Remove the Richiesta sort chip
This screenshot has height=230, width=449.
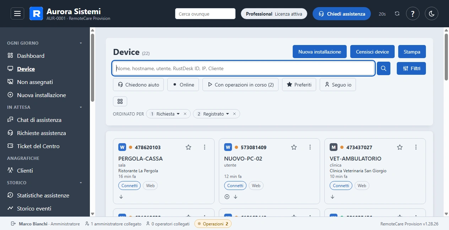[x=185, y=114]
